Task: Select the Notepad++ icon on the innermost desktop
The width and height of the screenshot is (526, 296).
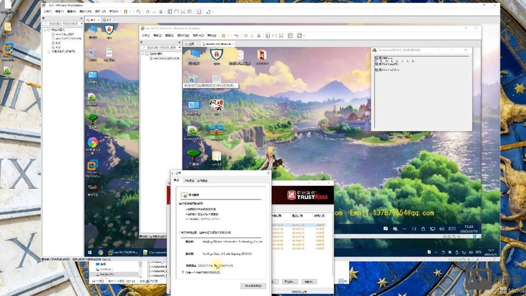Action: point(193,131)
